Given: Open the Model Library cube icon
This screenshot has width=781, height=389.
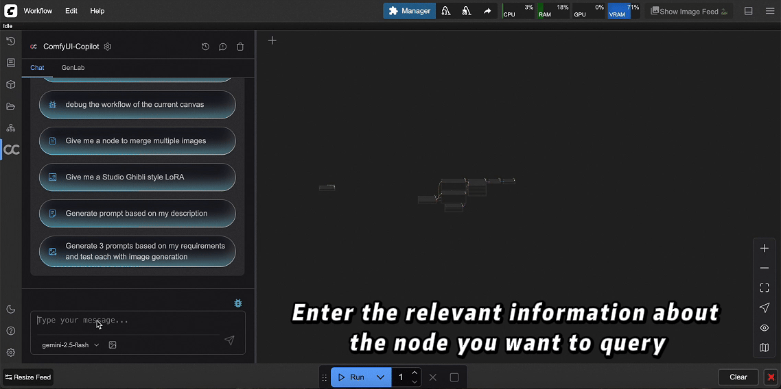Looking at the screenshot, I should click(x=10, y=84).
